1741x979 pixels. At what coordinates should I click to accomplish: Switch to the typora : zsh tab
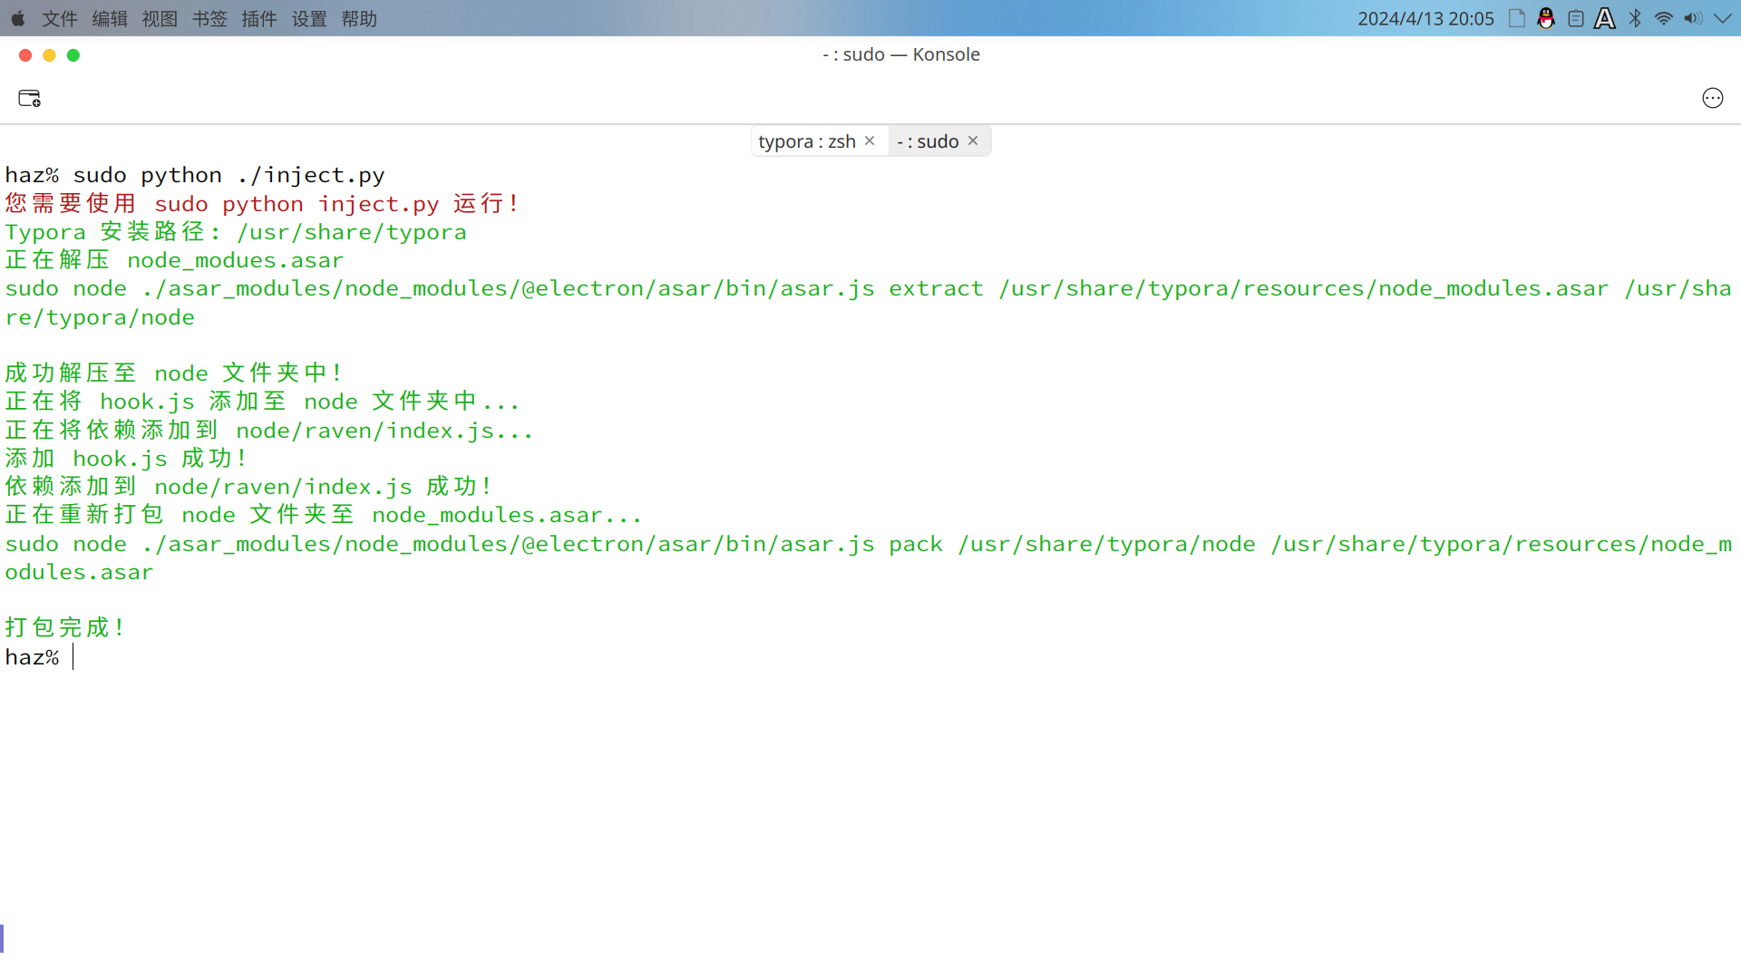pyautogui.click(x=806, y=141)
